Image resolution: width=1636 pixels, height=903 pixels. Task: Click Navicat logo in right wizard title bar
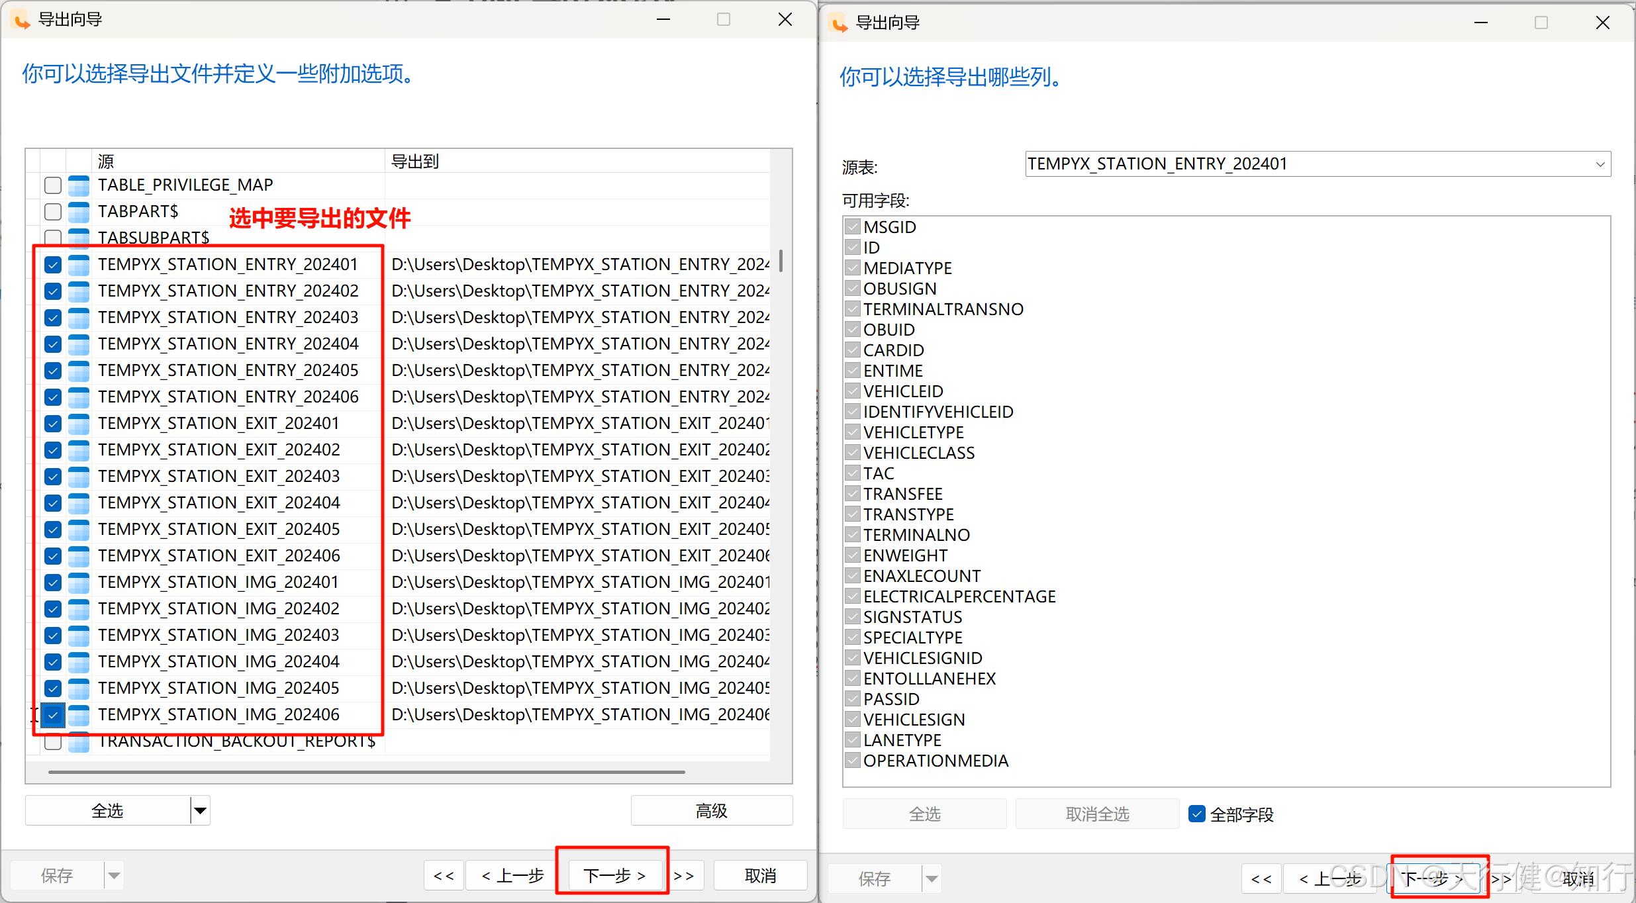point(839,23)
